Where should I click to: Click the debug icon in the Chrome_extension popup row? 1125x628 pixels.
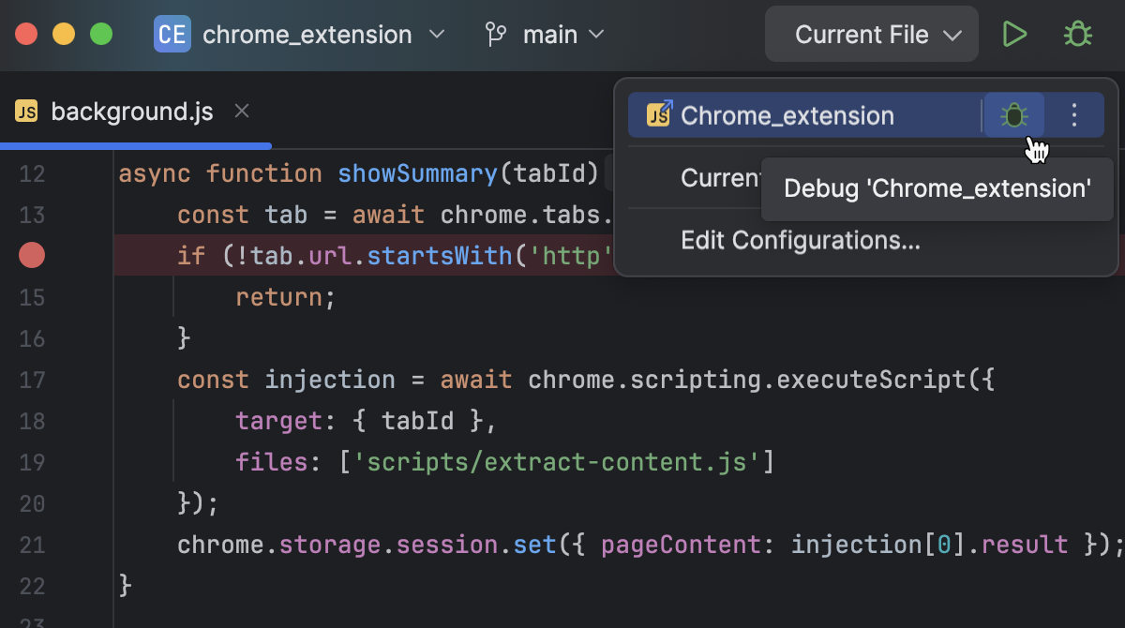(x=1014, y=114)
